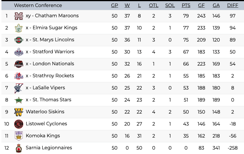Sort by the SOL column header

point(170,6)
